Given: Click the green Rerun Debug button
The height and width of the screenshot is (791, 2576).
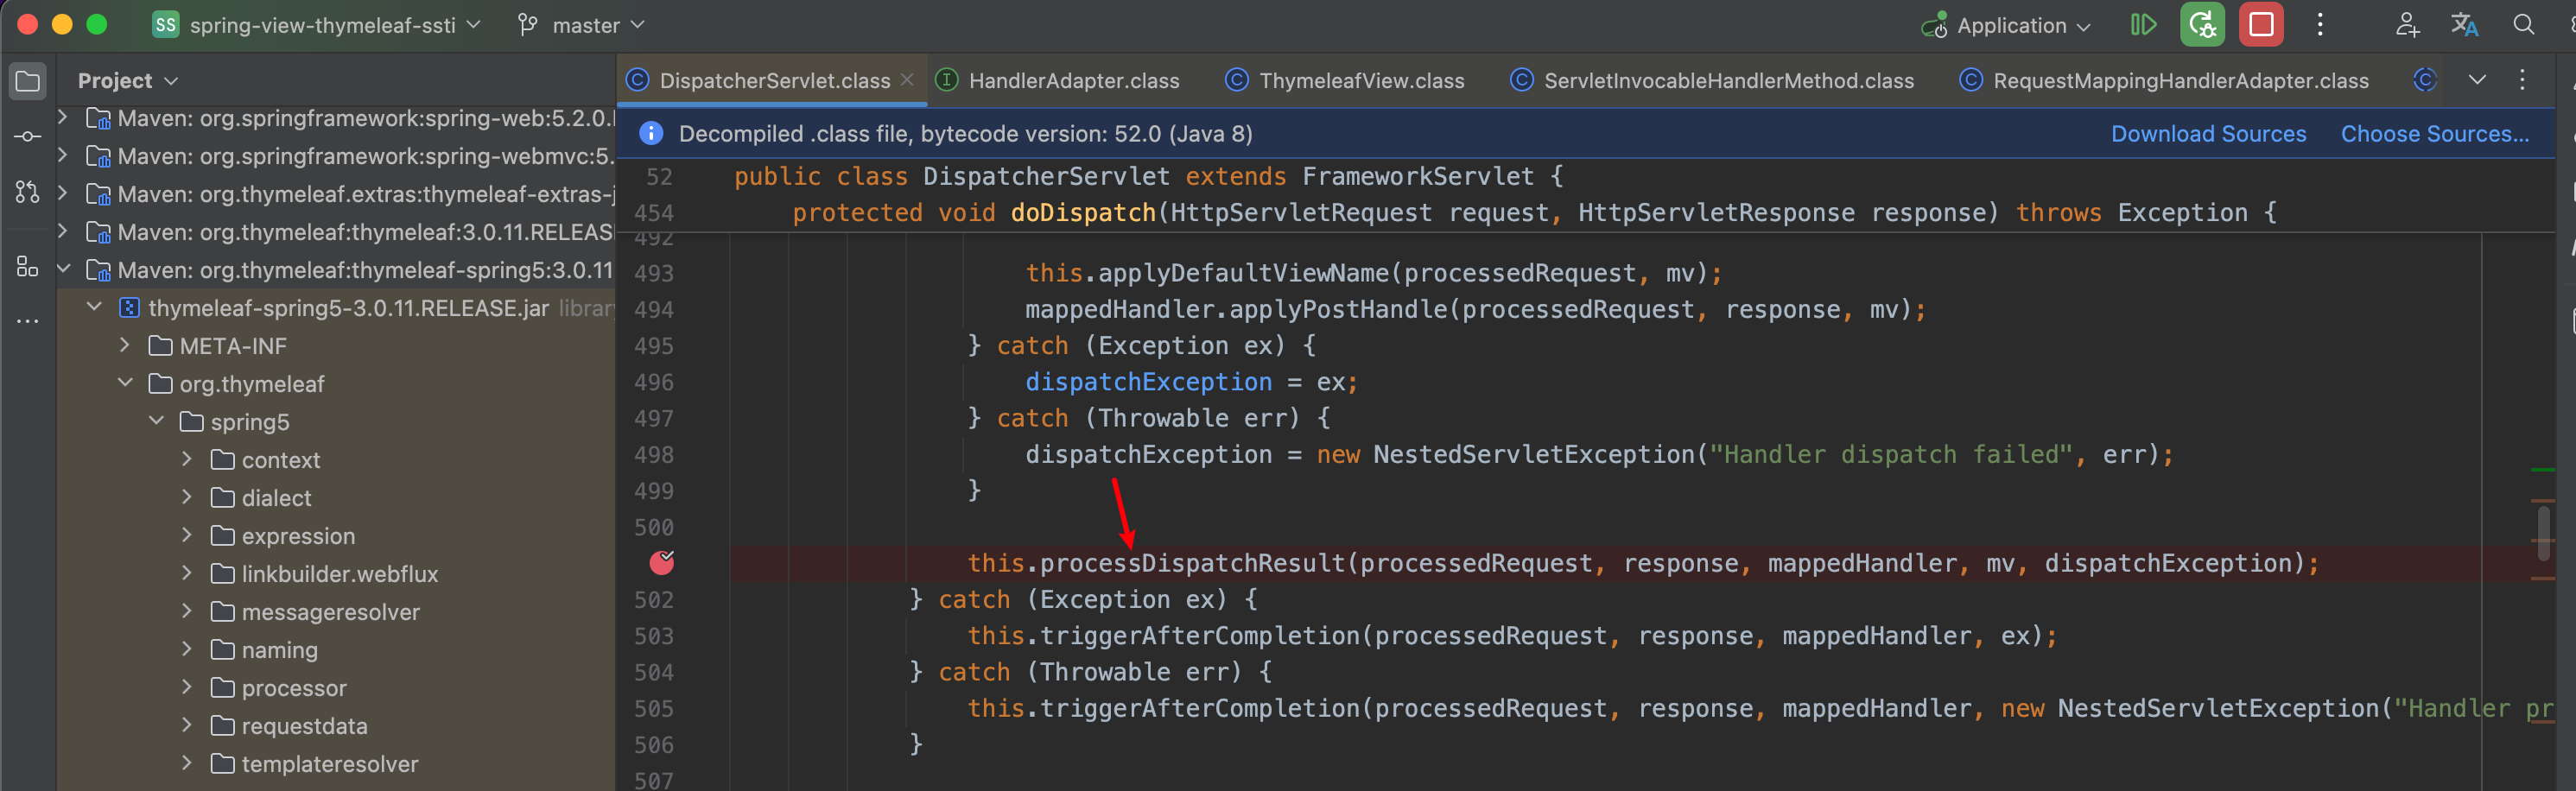Looking at the screenshot, I should point(2202,25).
